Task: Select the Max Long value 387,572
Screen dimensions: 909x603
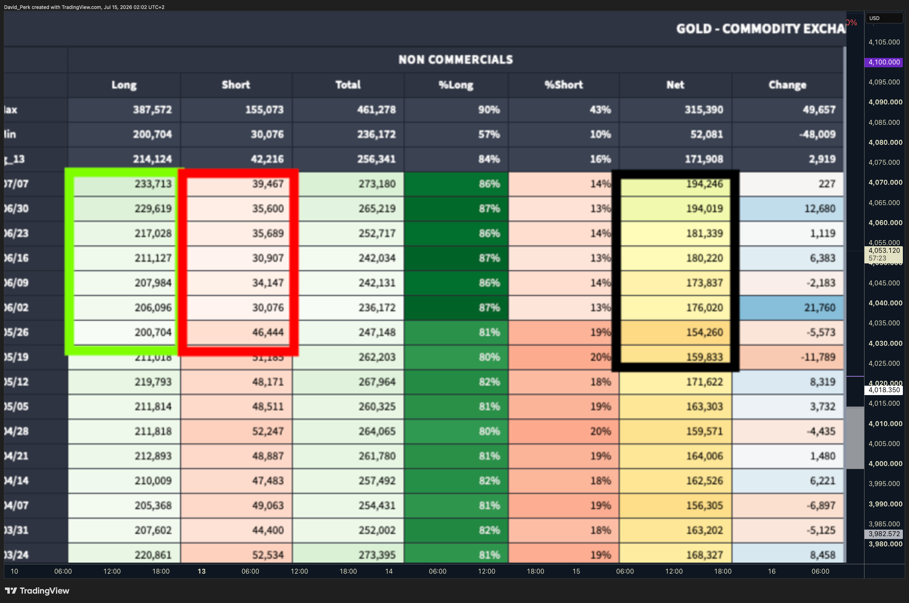Action: (152, 110)
